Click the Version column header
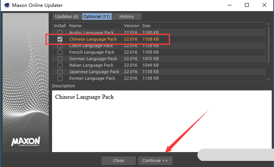 click(x=132, y=26)
